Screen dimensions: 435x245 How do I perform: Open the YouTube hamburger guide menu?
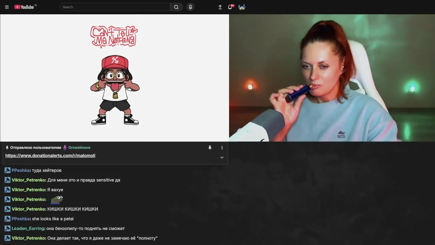pyautogui.click(x=7, y=7)
